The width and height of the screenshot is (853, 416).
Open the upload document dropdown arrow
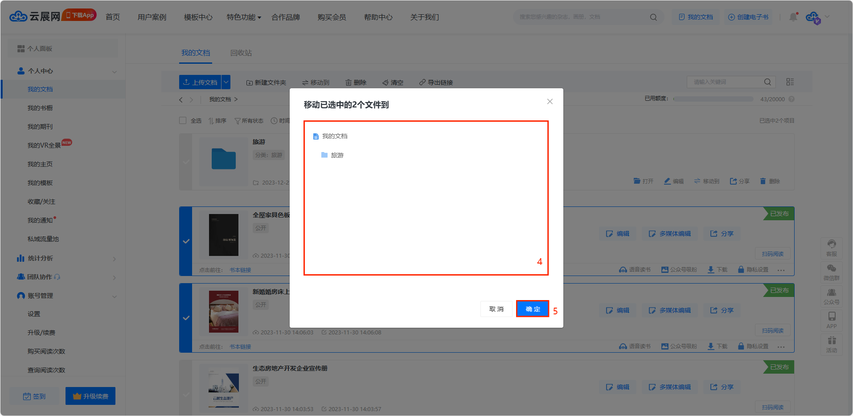coord(226,82)
